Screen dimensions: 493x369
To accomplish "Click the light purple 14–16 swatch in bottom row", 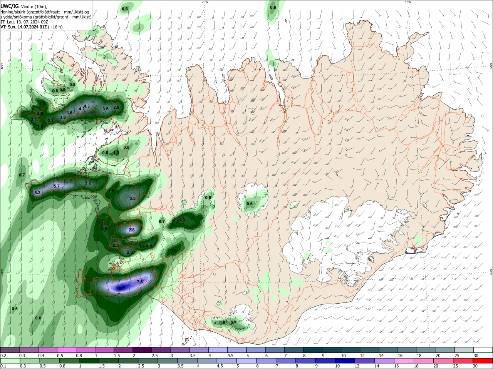I will pos(384,361).
